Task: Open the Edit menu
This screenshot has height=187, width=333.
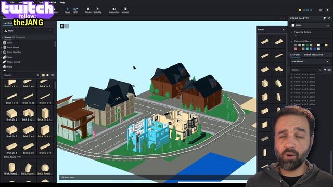Action: [x=12, y=2]
